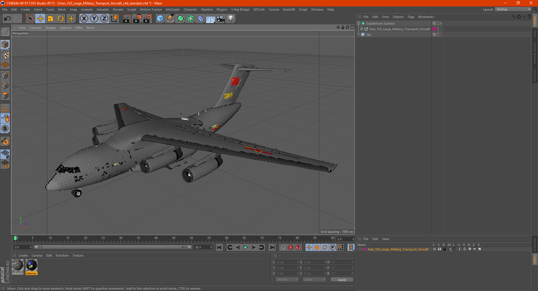Add a Cube primitive object
Viewport: 538px width, 291px height.
pyautogui.click(x=160, y=19)
